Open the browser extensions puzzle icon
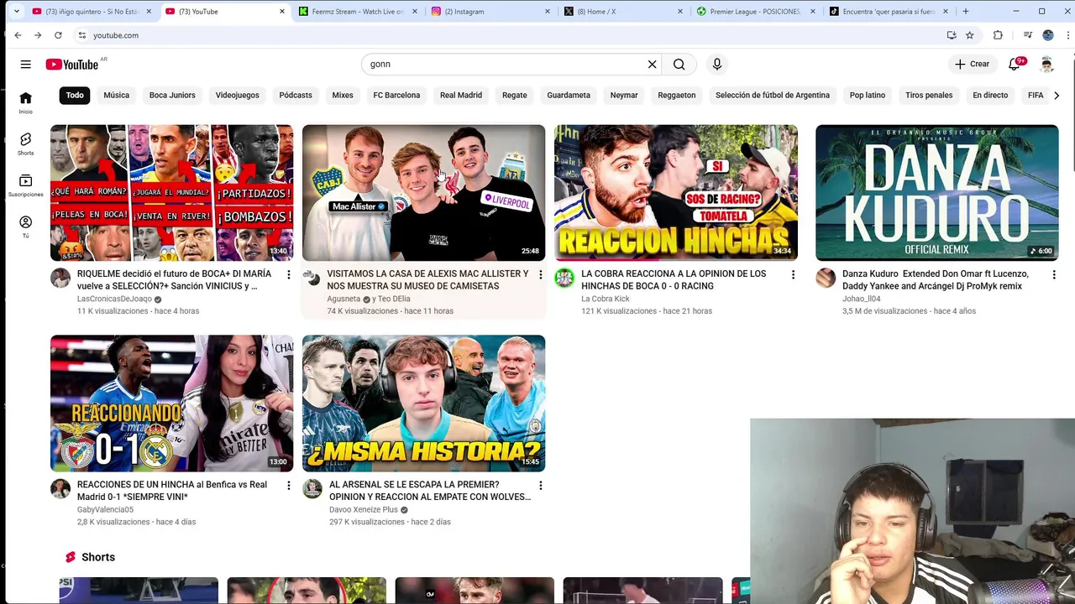This screenshot has width=1075, height=604. (x=998, y=35)
